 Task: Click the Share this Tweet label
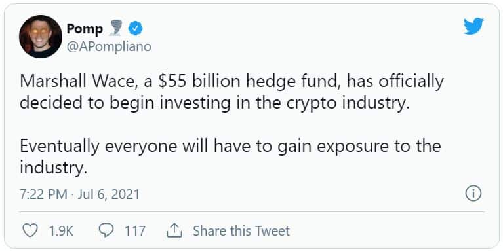tap(241, 231)
